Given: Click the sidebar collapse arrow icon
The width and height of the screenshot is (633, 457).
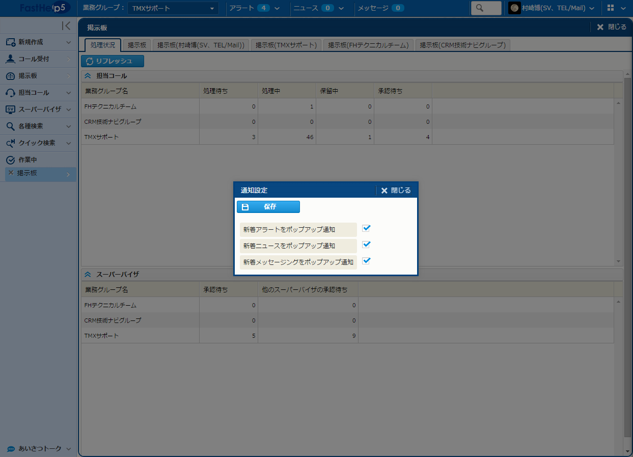Looking at the screenshot, I should click(66, 26).
